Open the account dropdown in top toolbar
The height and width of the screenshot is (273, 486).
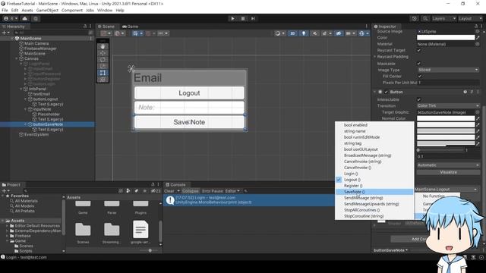point(11,18)
